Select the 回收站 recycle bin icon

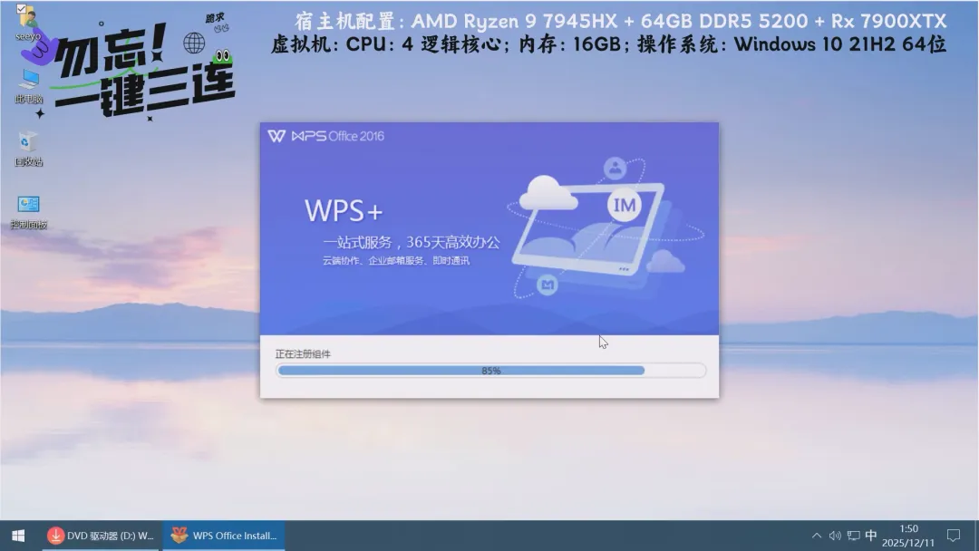point(29,149)
